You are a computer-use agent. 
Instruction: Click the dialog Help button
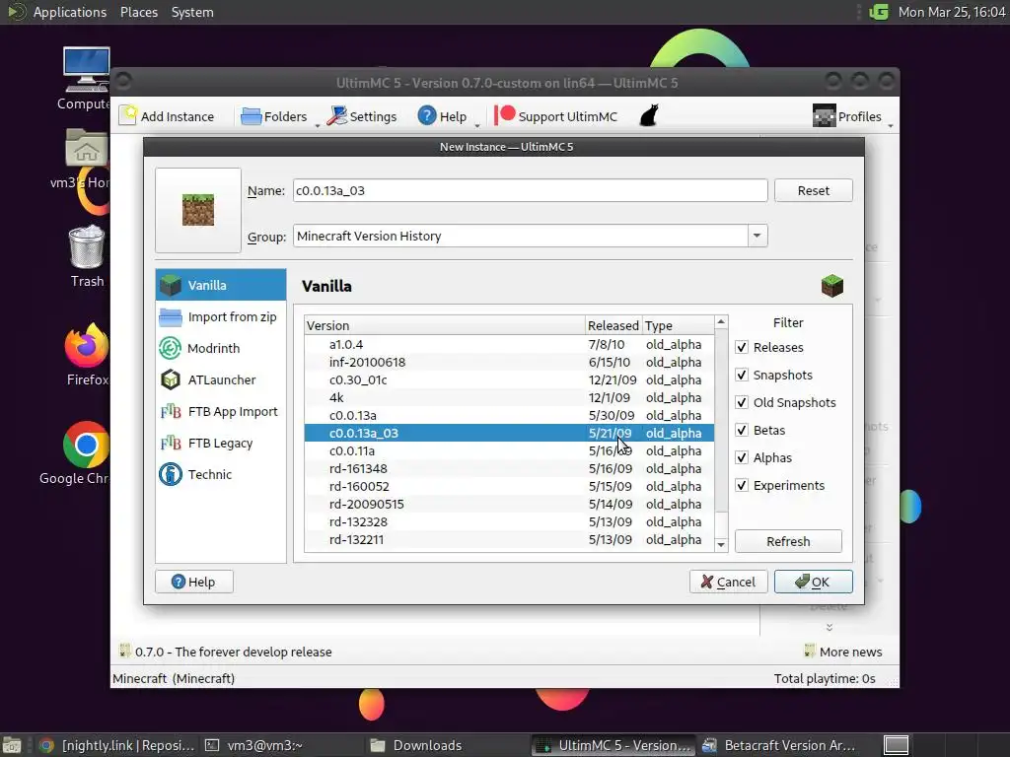click(194, 582)
